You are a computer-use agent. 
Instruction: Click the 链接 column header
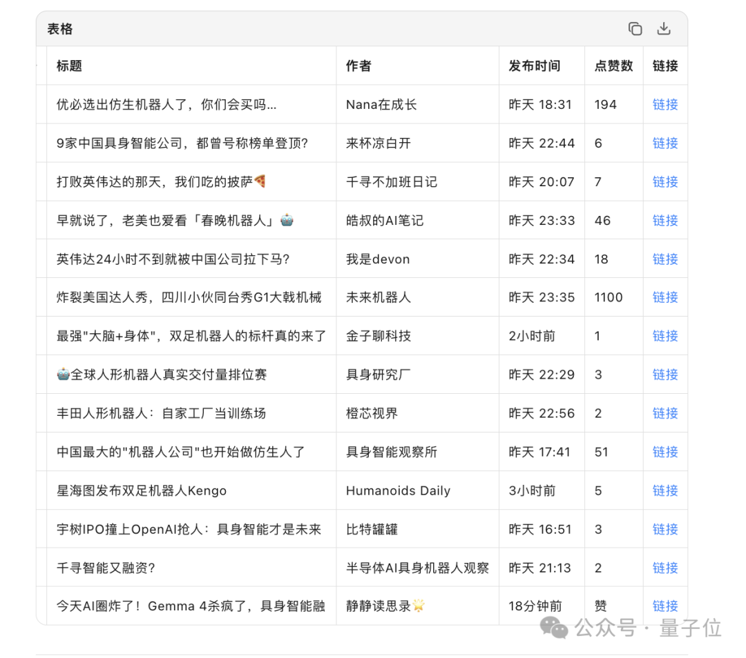[665, 66]
